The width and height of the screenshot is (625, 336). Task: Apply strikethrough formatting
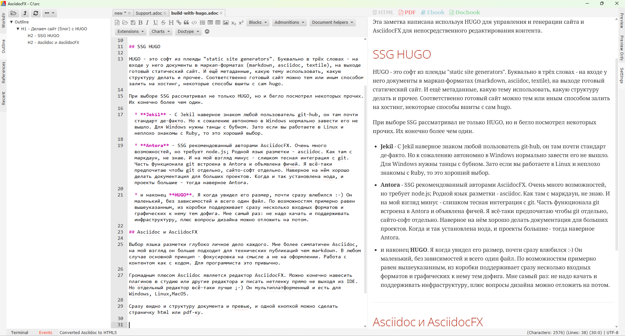[163, 22]
